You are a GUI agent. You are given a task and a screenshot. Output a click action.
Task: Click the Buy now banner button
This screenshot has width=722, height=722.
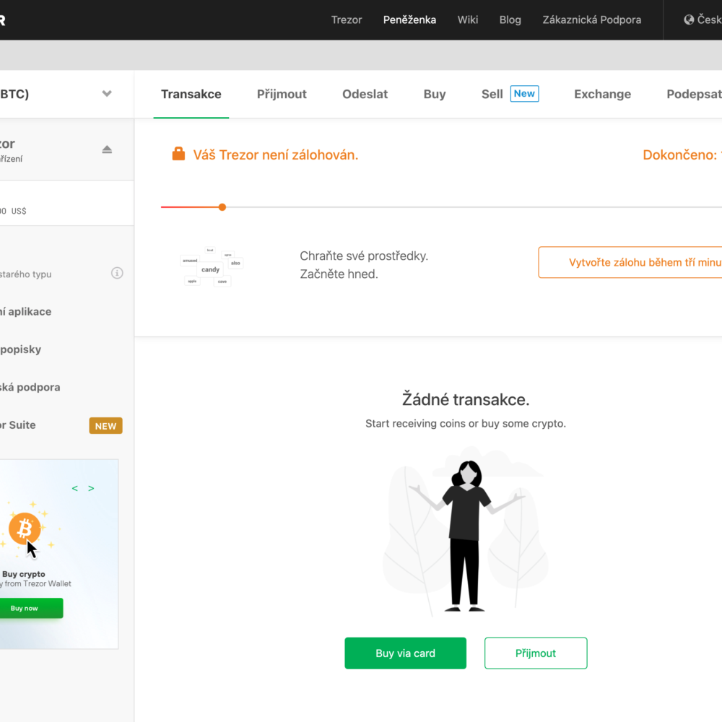pos(25,608)
